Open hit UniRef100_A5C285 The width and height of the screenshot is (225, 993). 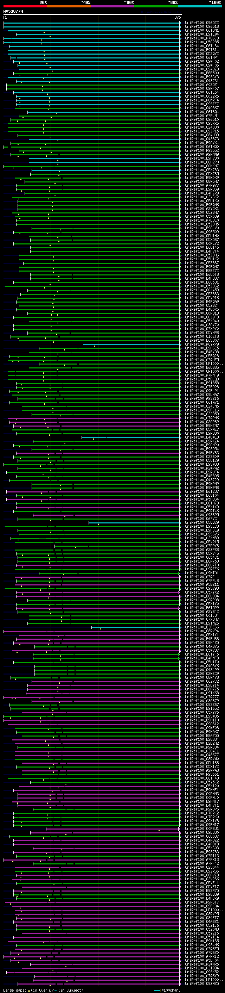point(202,42)
